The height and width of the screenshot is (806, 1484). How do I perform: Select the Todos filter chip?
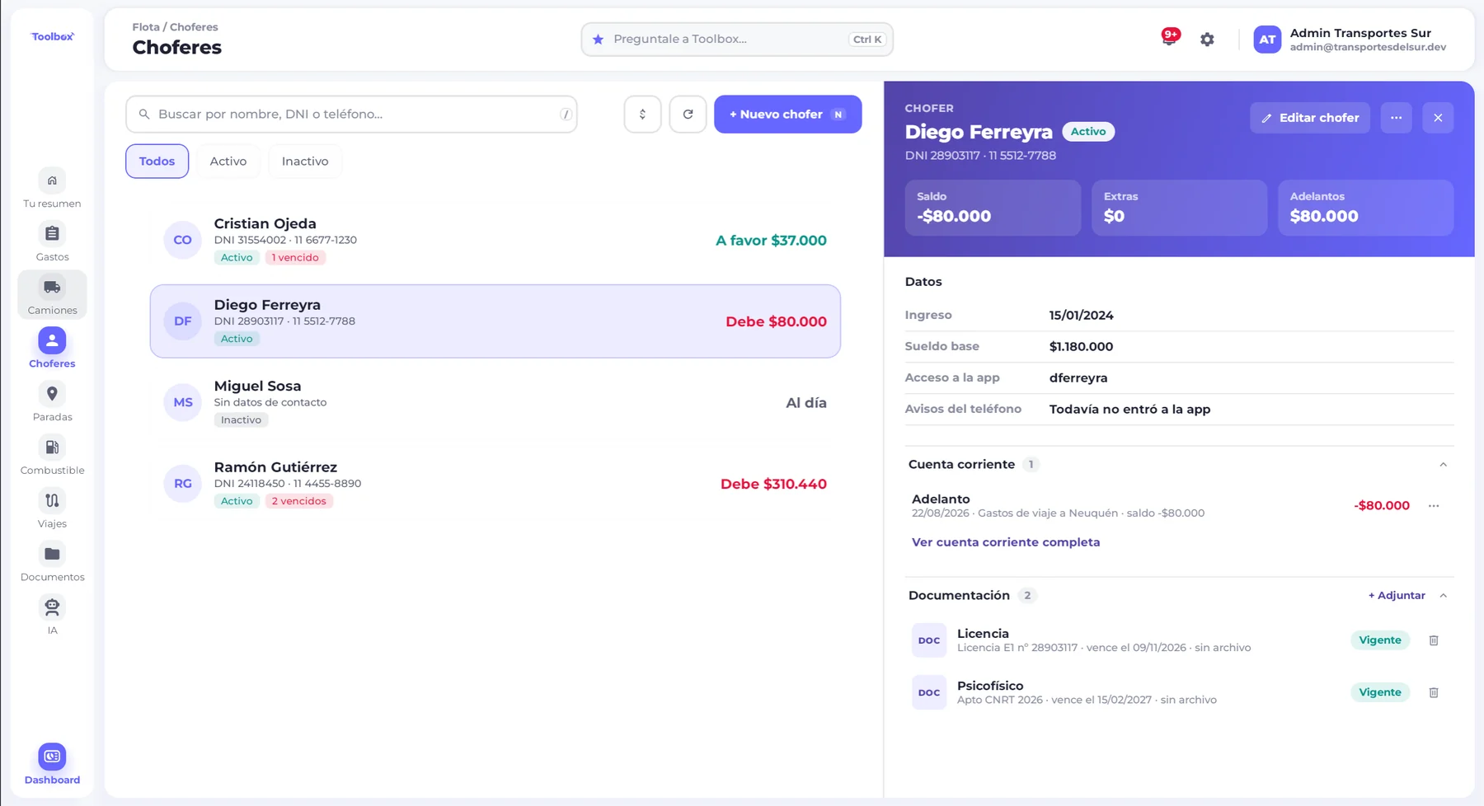pos(157,162)
